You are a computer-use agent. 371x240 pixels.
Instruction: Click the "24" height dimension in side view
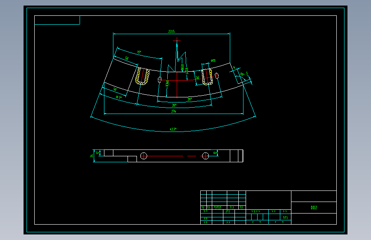[92, 156]
